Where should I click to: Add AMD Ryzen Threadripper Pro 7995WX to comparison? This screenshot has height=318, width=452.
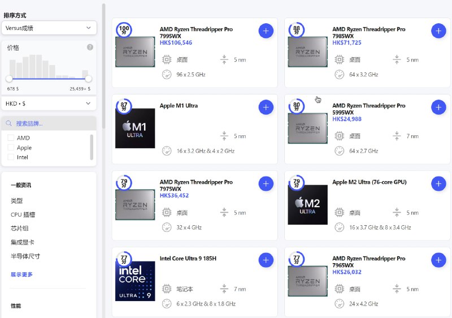[266, 31]
